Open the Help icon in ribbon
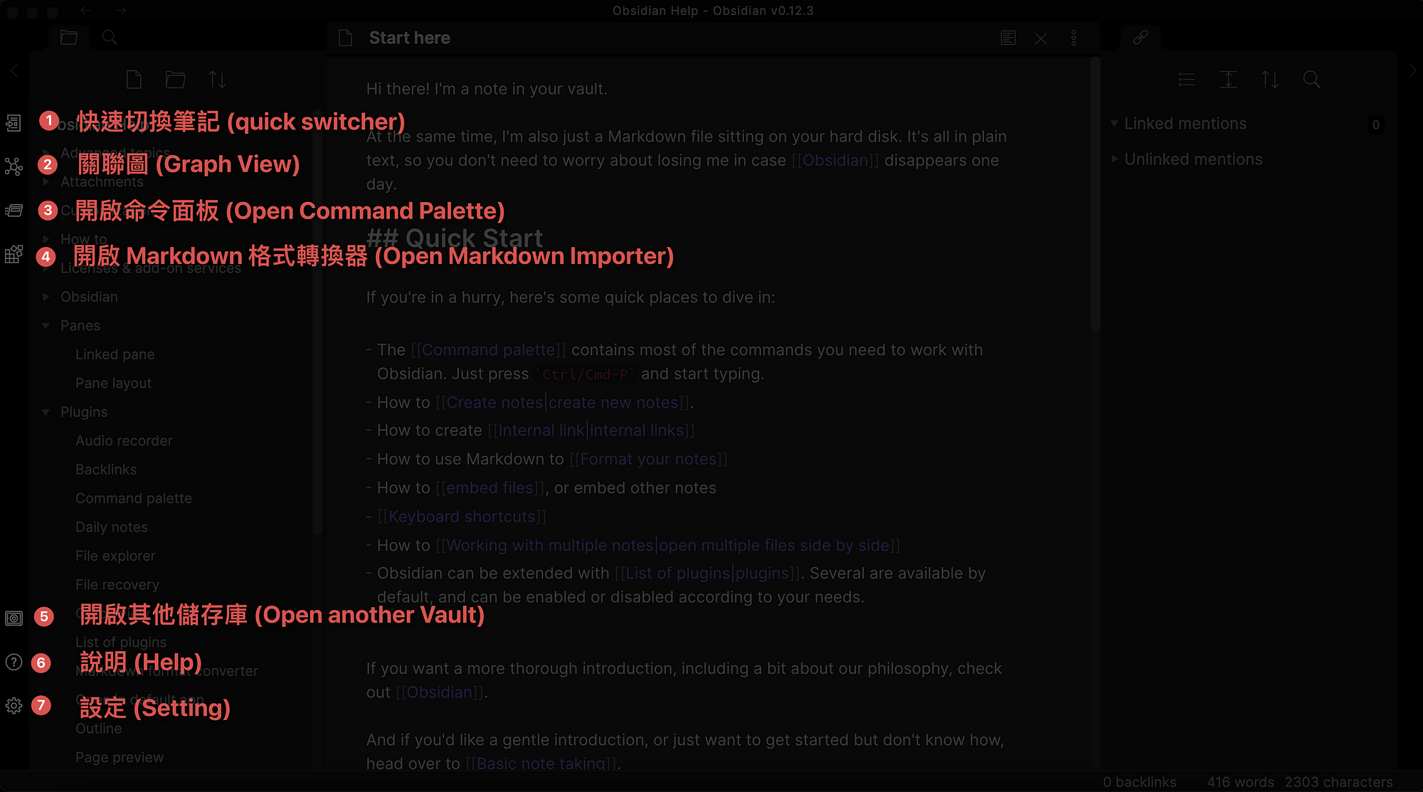This screenshot has height=792, width=1423. 14,662
